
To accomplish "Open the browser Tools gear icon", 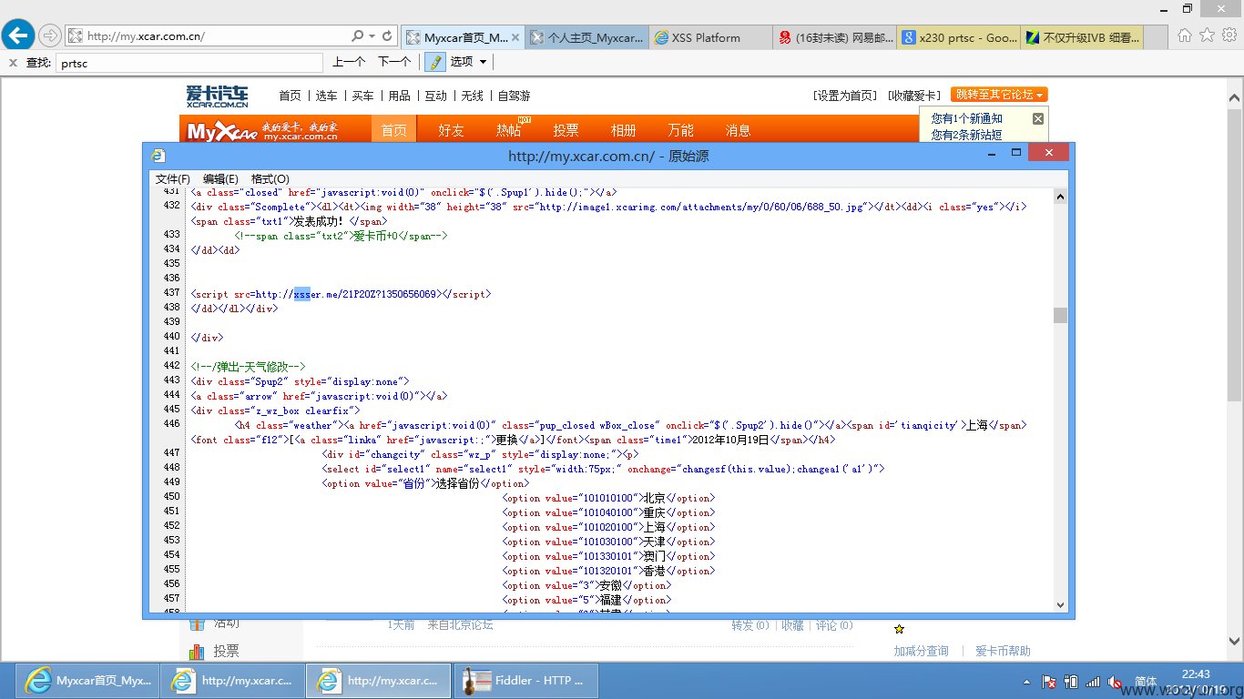I will click(x=1229, y=35).
